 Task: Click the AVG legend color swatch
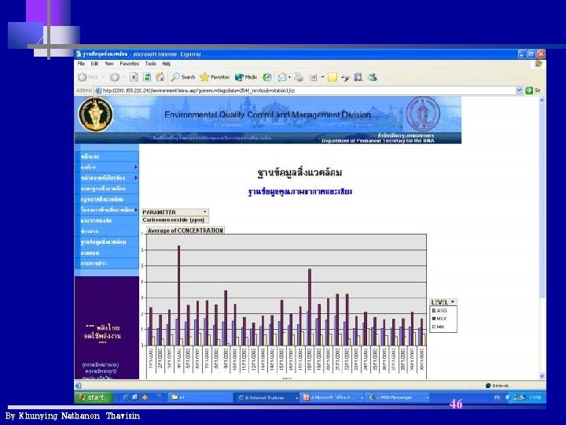tap(434, 311)
